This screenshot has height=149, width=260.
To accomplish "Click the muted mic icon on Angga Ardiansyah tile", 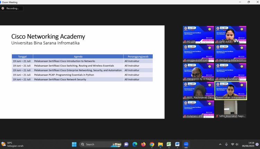I will [x=185, y=60].
